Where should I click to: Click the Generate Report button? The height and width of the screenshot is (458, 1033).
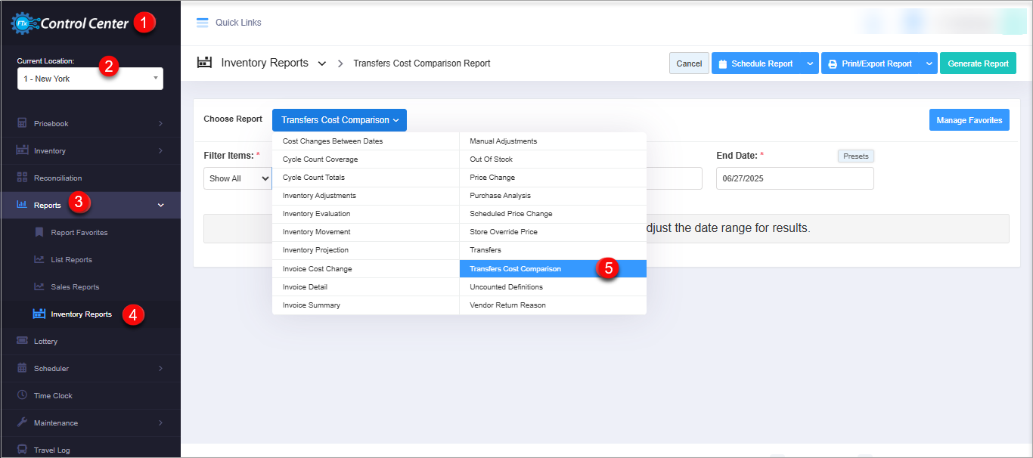[x=978, y=63]
